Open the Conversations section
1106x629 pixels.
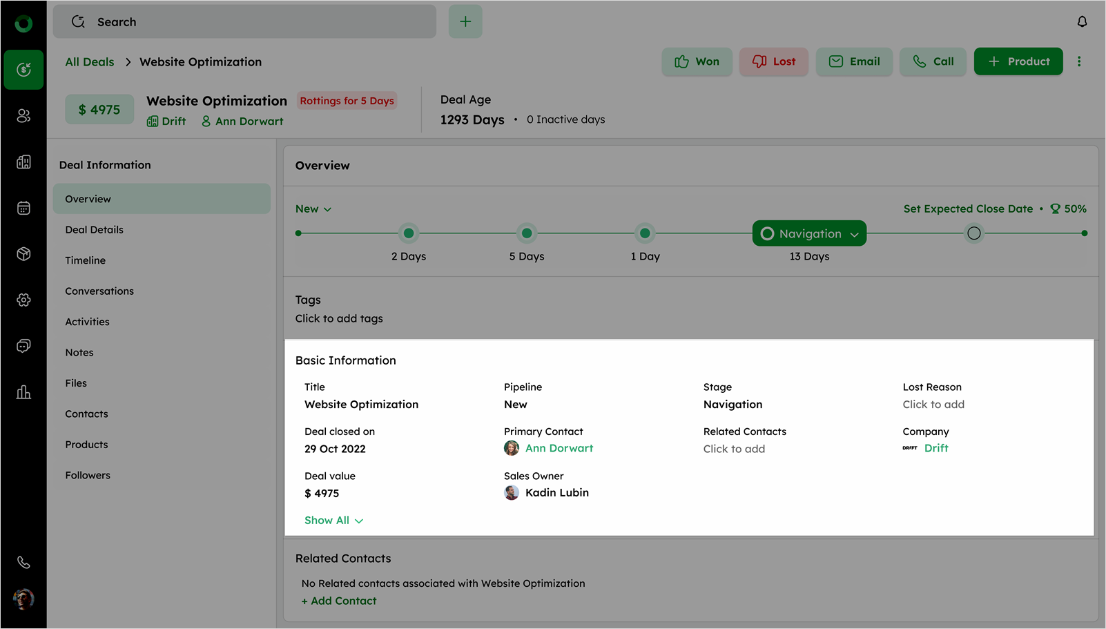tap(99, 291)
